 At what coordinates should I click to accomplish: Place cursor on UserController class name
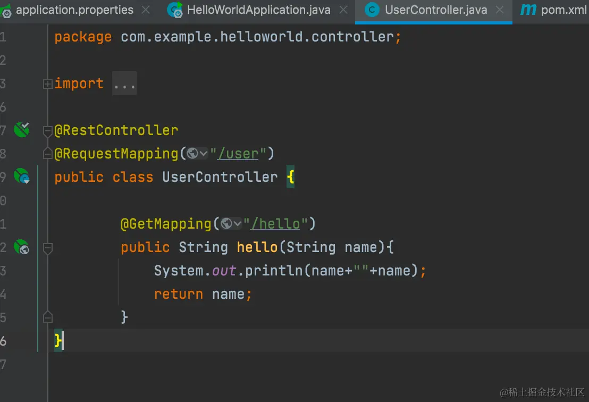[x=220, y=177]
